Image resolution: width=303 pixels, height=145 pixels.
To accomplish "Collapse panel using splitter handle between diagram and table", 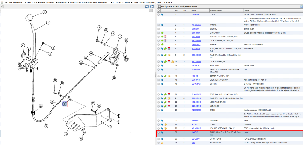I will (155, 75).
